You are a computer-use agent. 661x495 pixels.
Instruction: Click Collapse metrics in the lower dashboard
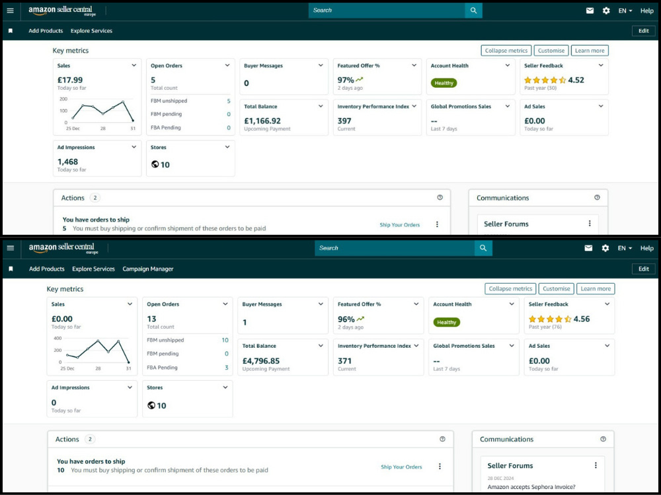tap(510, 289)
